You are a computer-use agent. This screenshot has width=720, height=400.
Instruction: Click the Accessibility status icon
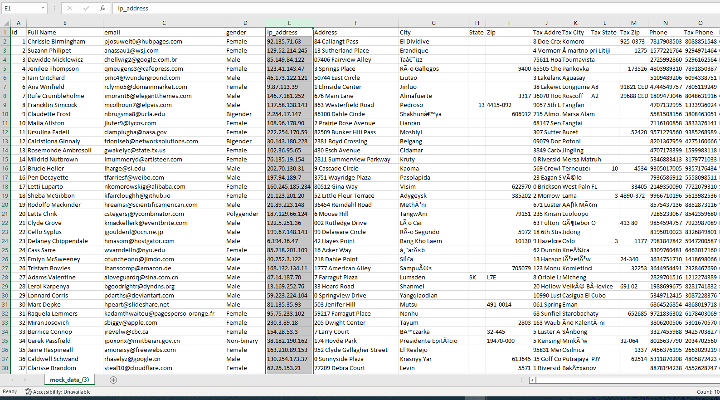[x=29, y=392]
